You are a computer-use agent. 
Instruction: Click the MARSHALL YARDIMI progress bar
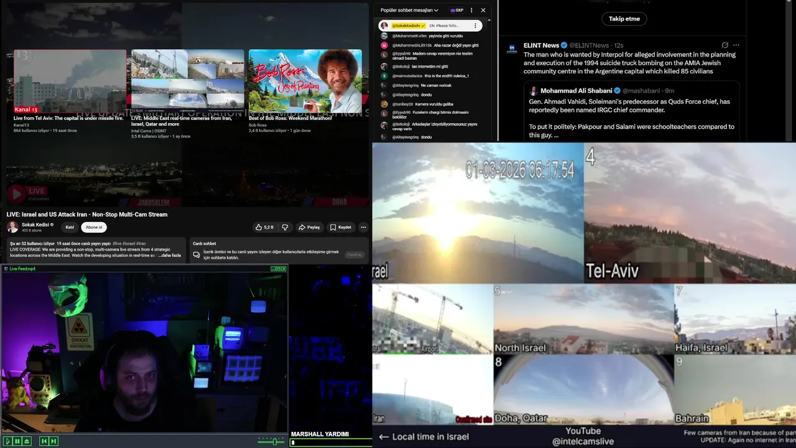[x=331, y=443]
